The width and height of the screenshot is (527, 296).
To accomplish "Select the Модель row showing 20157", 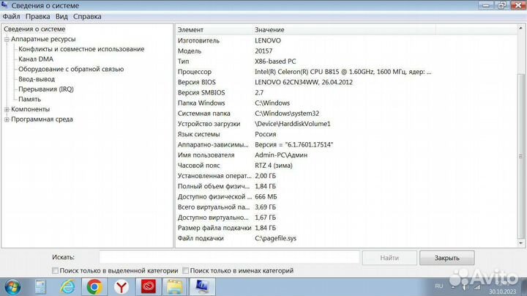I will [346, 51].
